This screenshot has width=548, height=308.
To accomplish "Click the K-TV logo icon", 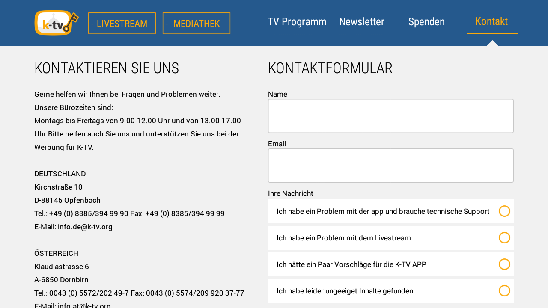I will [56, 22].
